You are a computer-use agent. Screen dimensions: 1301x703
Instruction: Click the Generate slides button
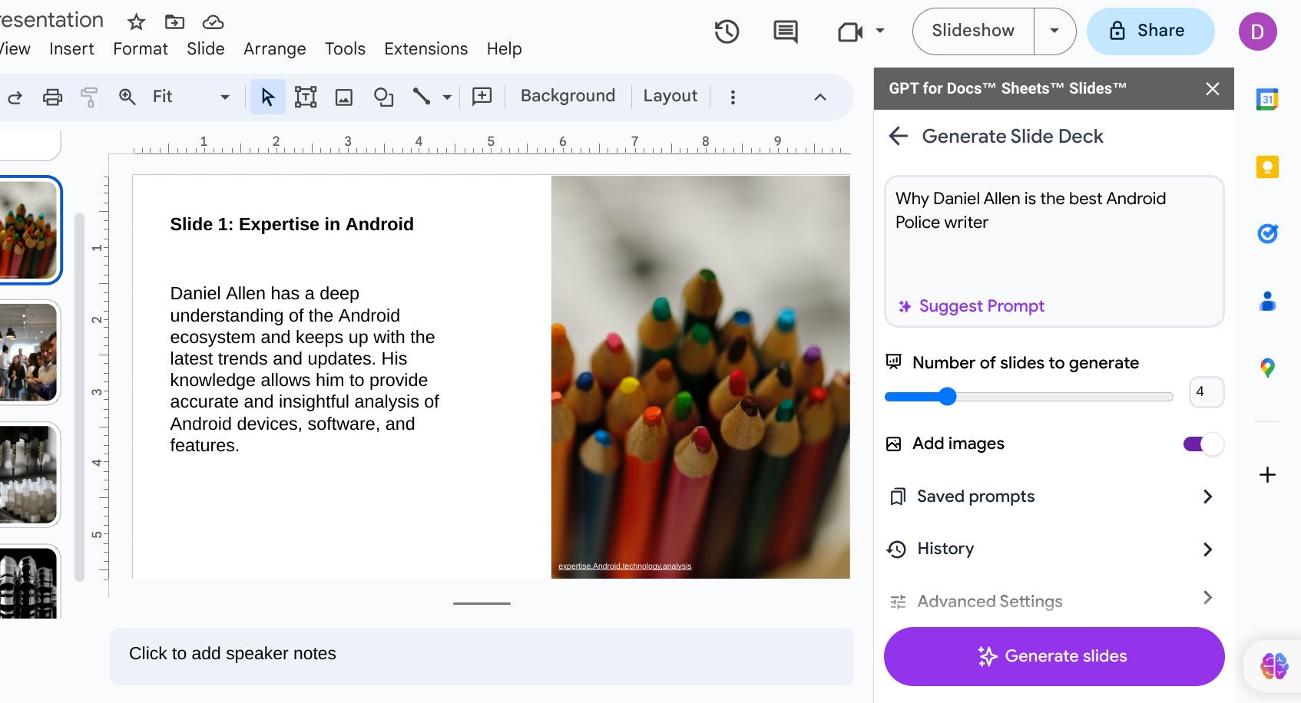pos(1053,656)
